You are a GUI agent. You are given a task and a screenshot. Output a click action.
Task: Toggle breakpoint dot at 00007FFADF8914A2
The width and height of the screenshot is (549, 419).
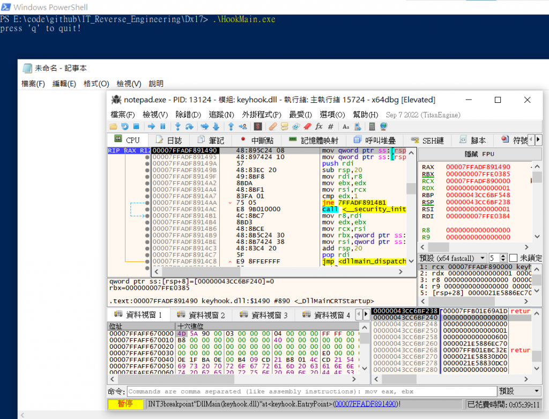[x=147, y=183]
